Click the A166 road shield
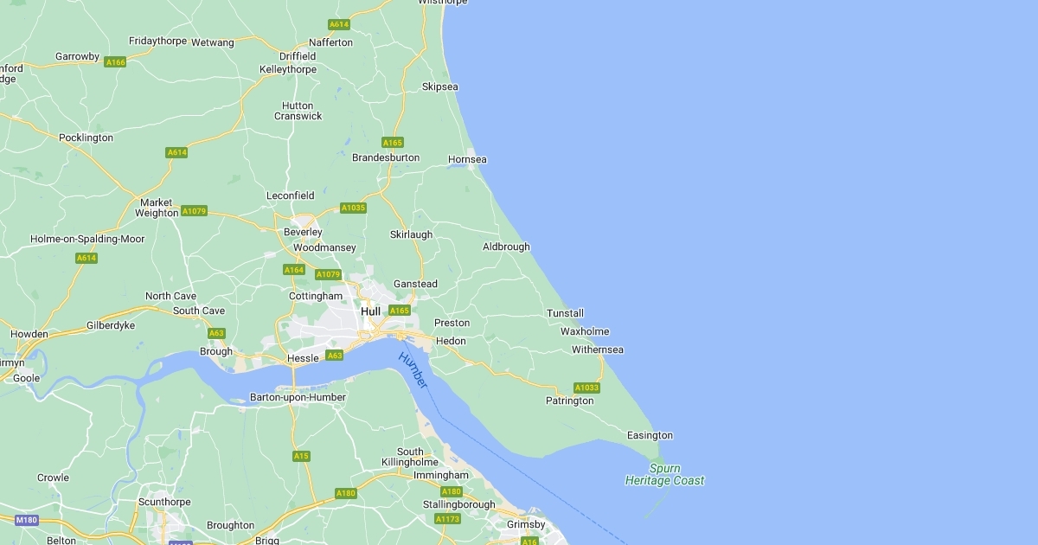Image resolution: width=1038 pixels, height=545 pixels. point(115,62)
